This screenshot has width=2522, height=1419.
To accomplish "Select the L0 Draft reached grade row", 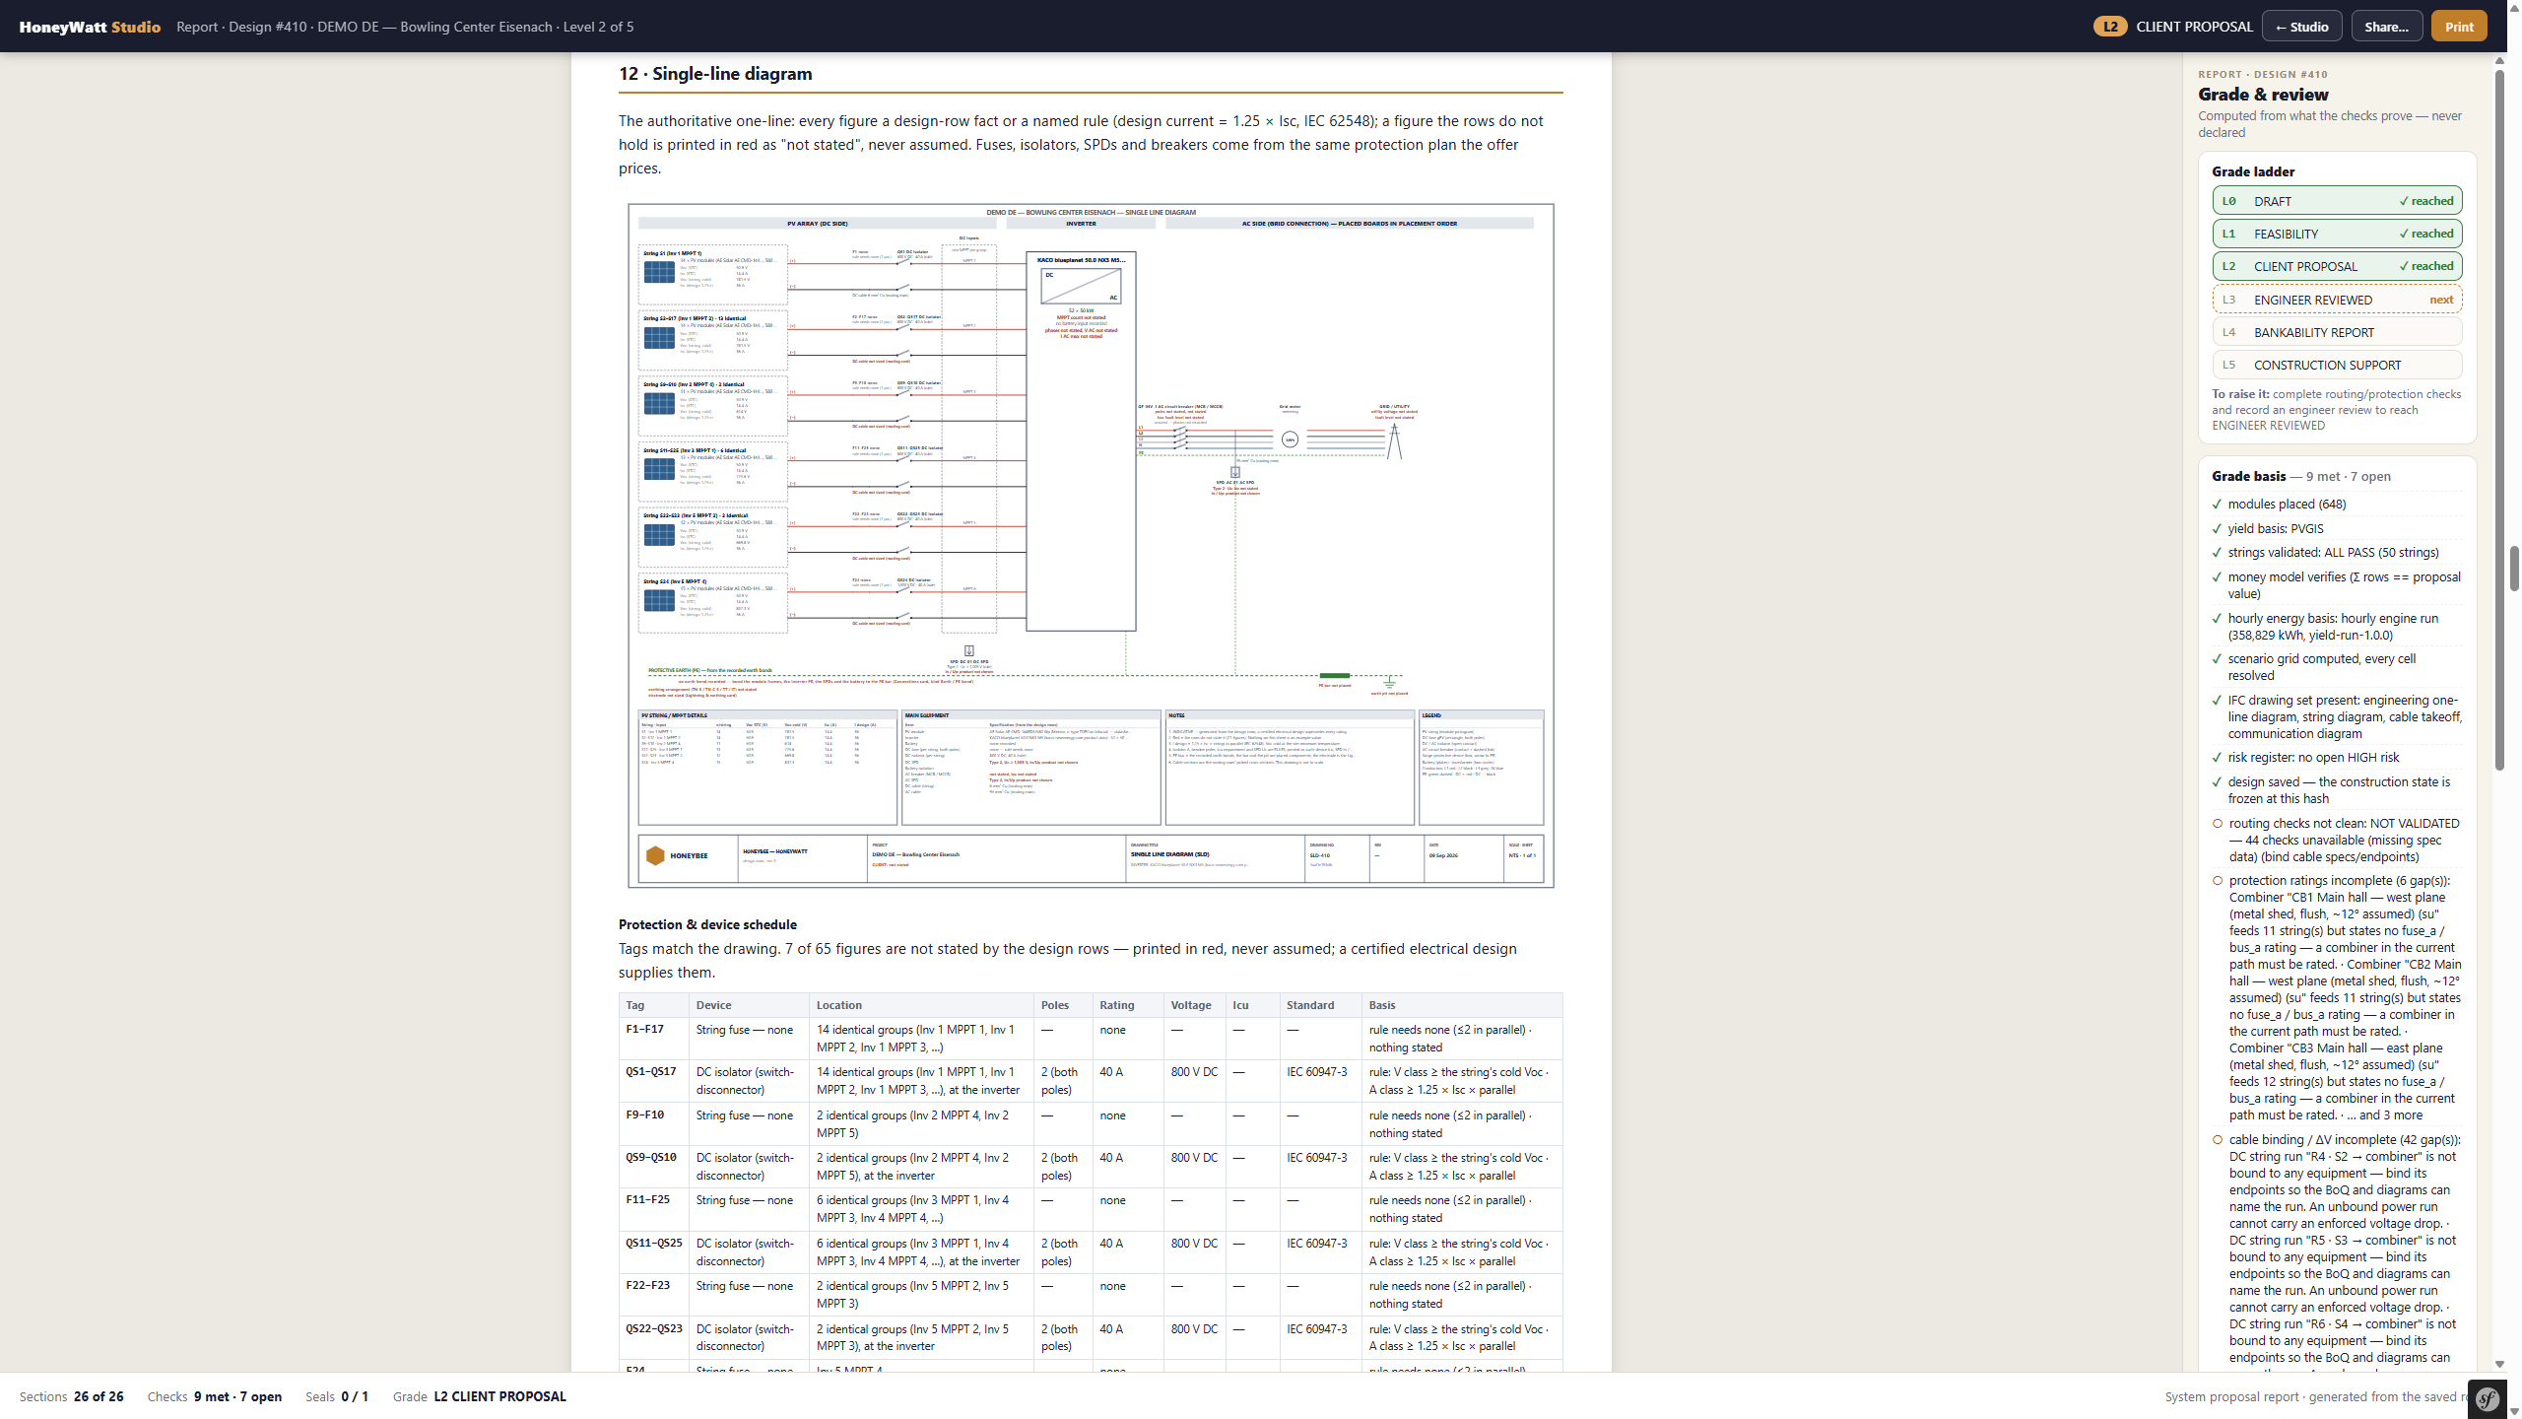I will 2337,201.
